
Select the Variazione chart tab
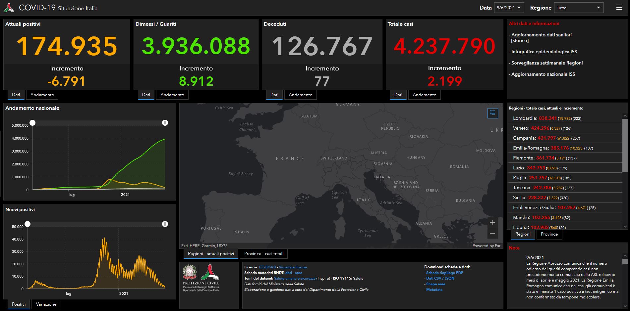(46, 304)
